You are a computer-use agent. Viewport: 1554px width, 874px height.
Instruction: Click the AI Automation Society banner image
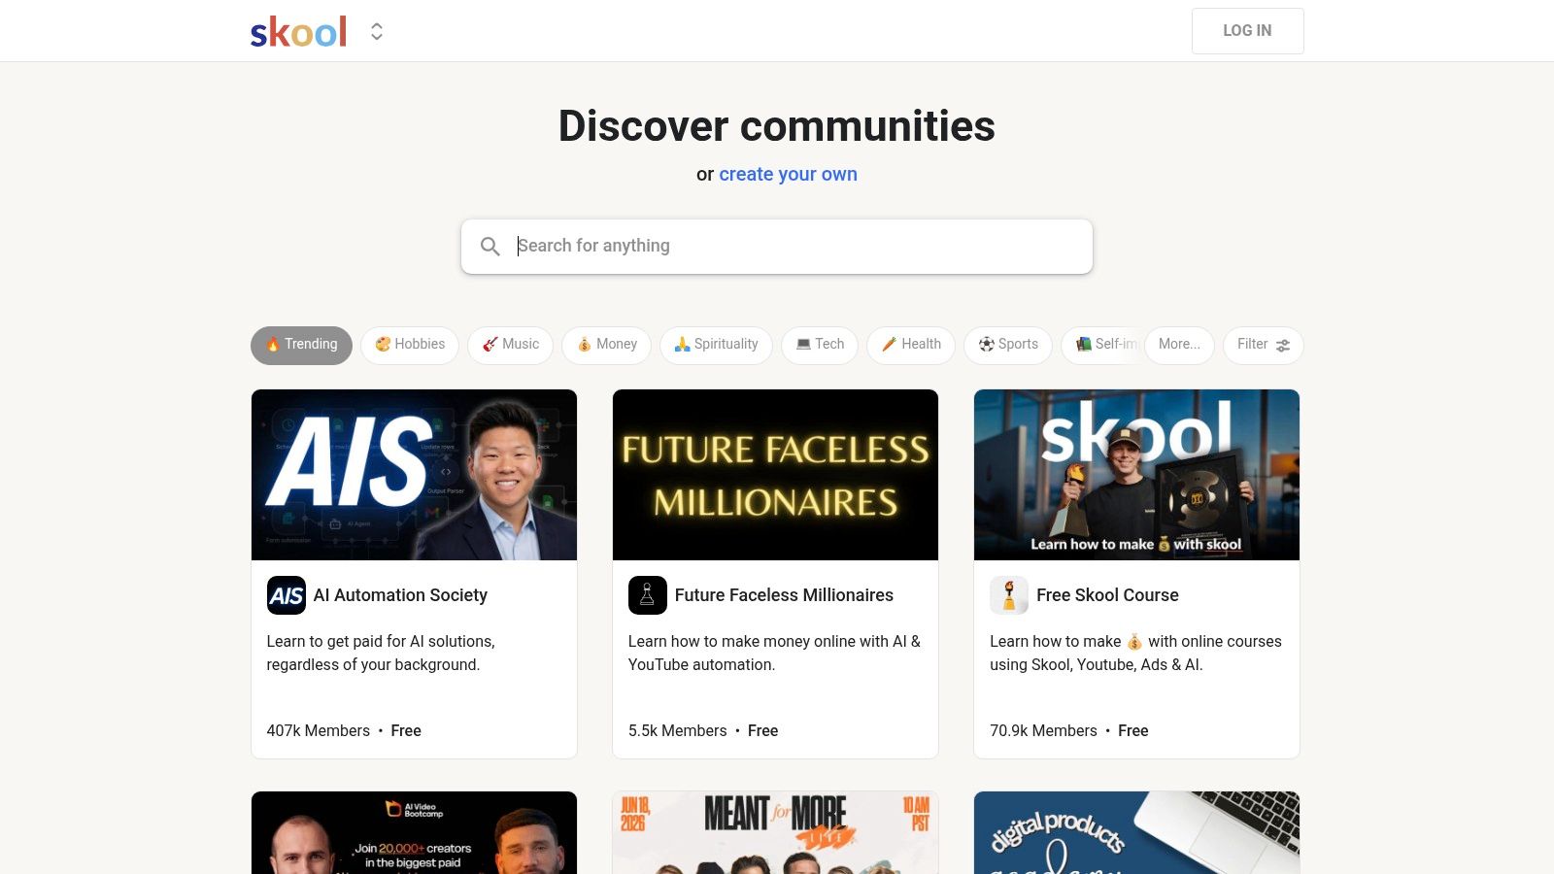[414, 475]
